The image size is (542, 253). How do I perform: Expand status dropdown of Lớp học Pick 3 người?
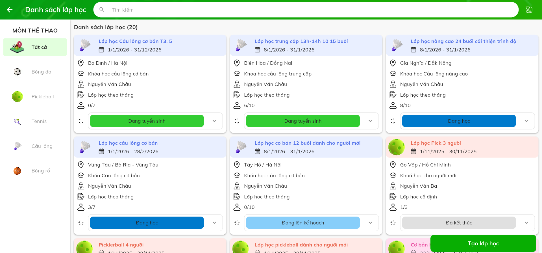[526, 223]
